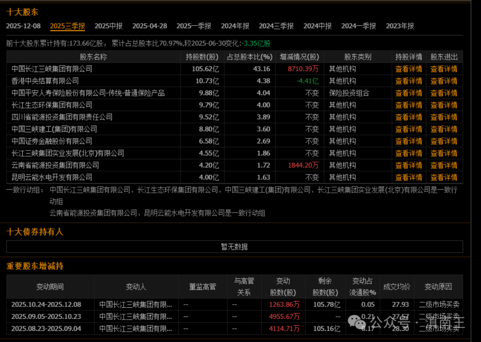This screenshot has height=342, width=481.
Task: Select the 2024年报 tab
Action: pos(235,26)
